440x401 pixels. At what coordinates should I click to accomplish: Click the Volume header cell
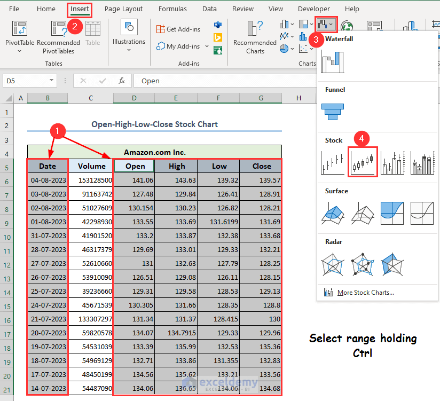pos(91,166)
